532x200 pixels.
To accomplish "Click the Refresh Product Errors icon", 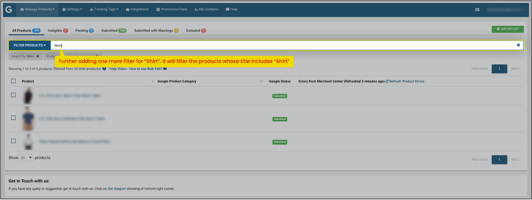I will pyautogui.click(x=387, y=82).
